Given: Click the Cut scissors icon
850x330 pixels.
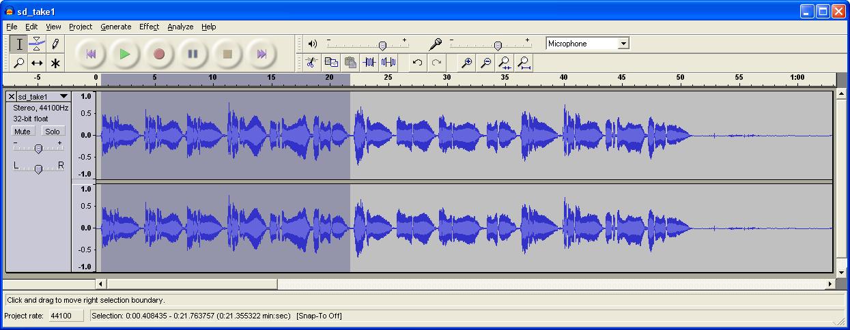Looking at the screenshot, I should [x=311, y=63].
